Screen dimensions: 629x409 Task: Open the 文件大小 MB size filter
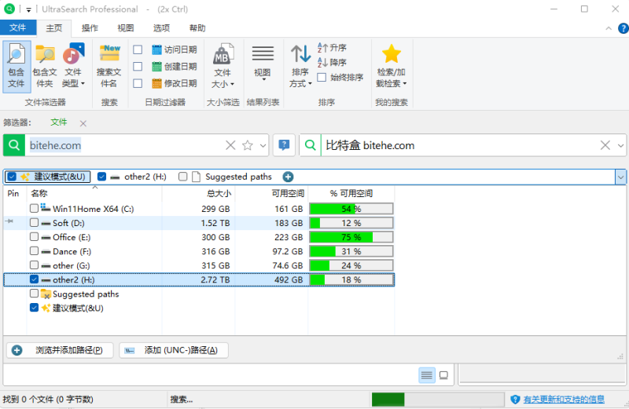223,67
